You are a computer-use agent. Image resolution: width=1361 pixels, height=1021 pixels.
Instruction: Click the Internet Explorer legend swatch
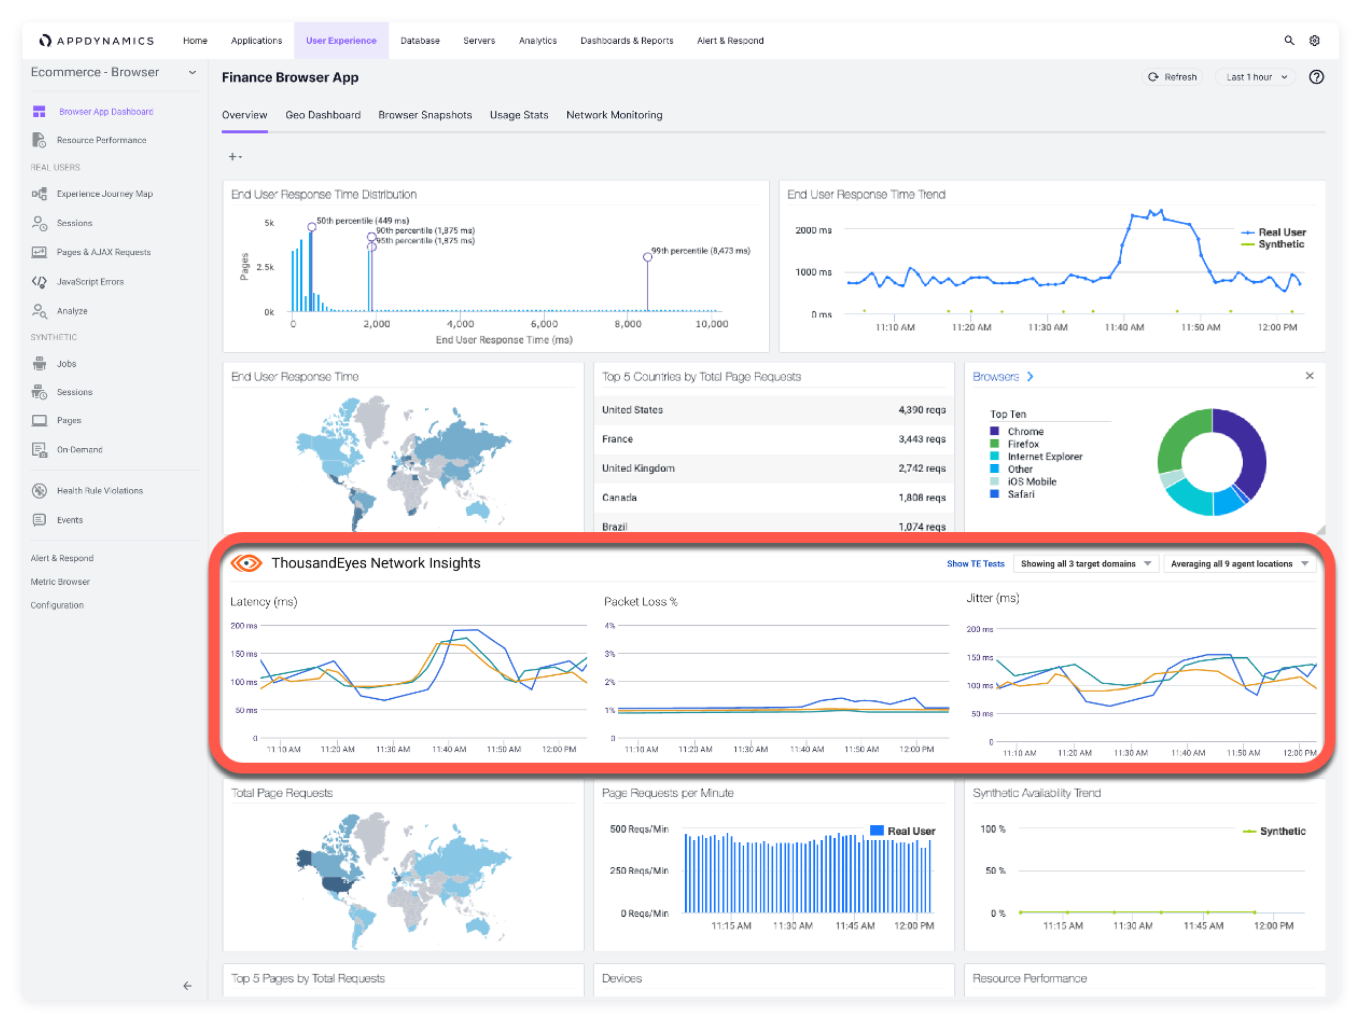(994, 457)
